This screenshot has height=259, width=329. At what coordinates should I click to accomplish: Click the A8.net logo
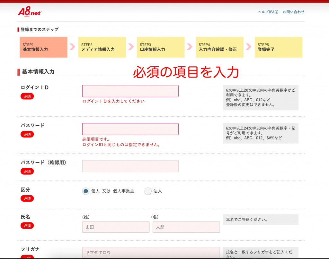pyautogui.click(x=30, y=12)
